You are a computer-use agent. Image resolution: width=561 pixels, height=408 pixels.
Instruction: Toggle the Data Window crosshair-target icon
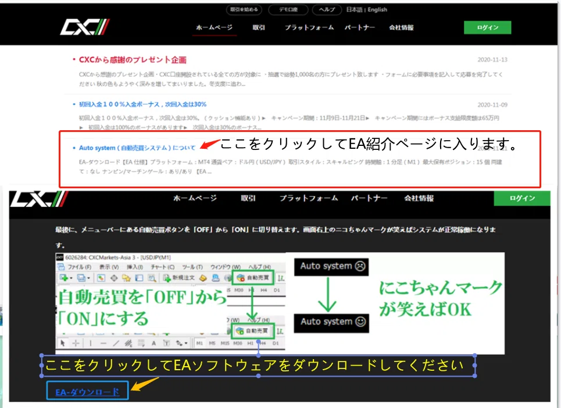(114, 278)
